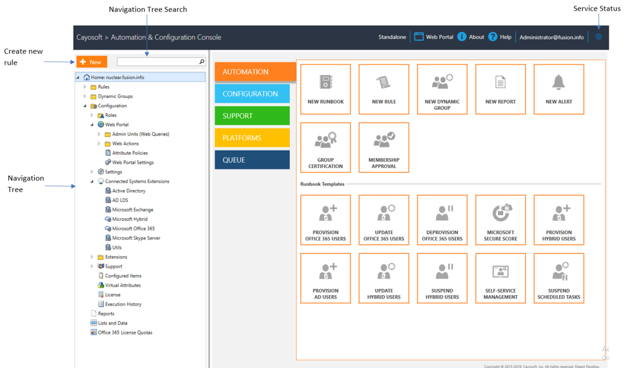Click the navigation tree search field
This screenshot has width=630, height=368.
pyautogui.click(x=161, y=62)
